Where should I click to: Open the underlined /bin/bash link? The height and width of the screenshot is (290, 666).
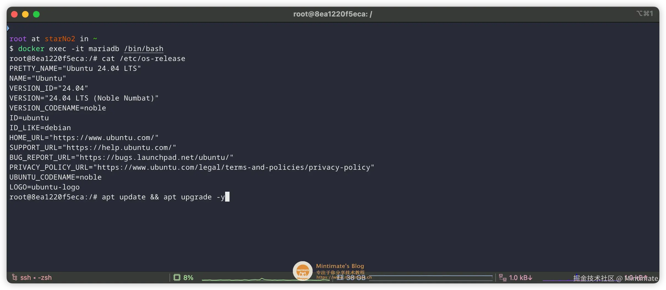point(143,49)
